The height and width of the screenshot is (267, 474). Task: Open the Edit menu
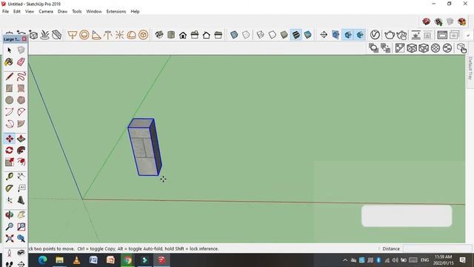point(17,12)
